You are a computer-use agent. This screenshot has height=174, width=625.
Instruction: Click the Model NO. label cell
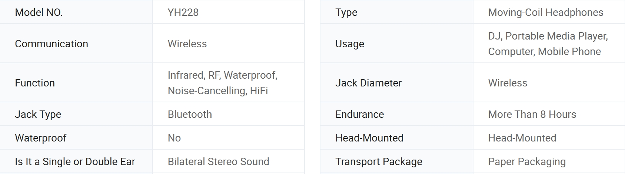76,12
